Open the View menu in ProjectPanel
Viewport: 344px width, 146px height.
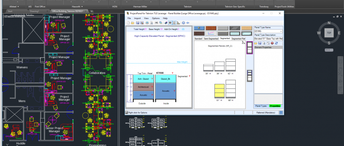146,18
